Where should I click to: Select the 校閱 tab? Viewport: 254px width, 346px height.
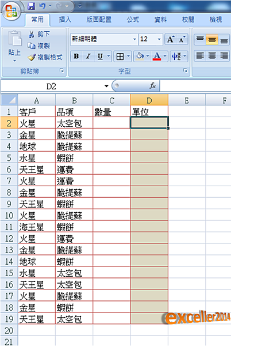[x=188, y=20]
